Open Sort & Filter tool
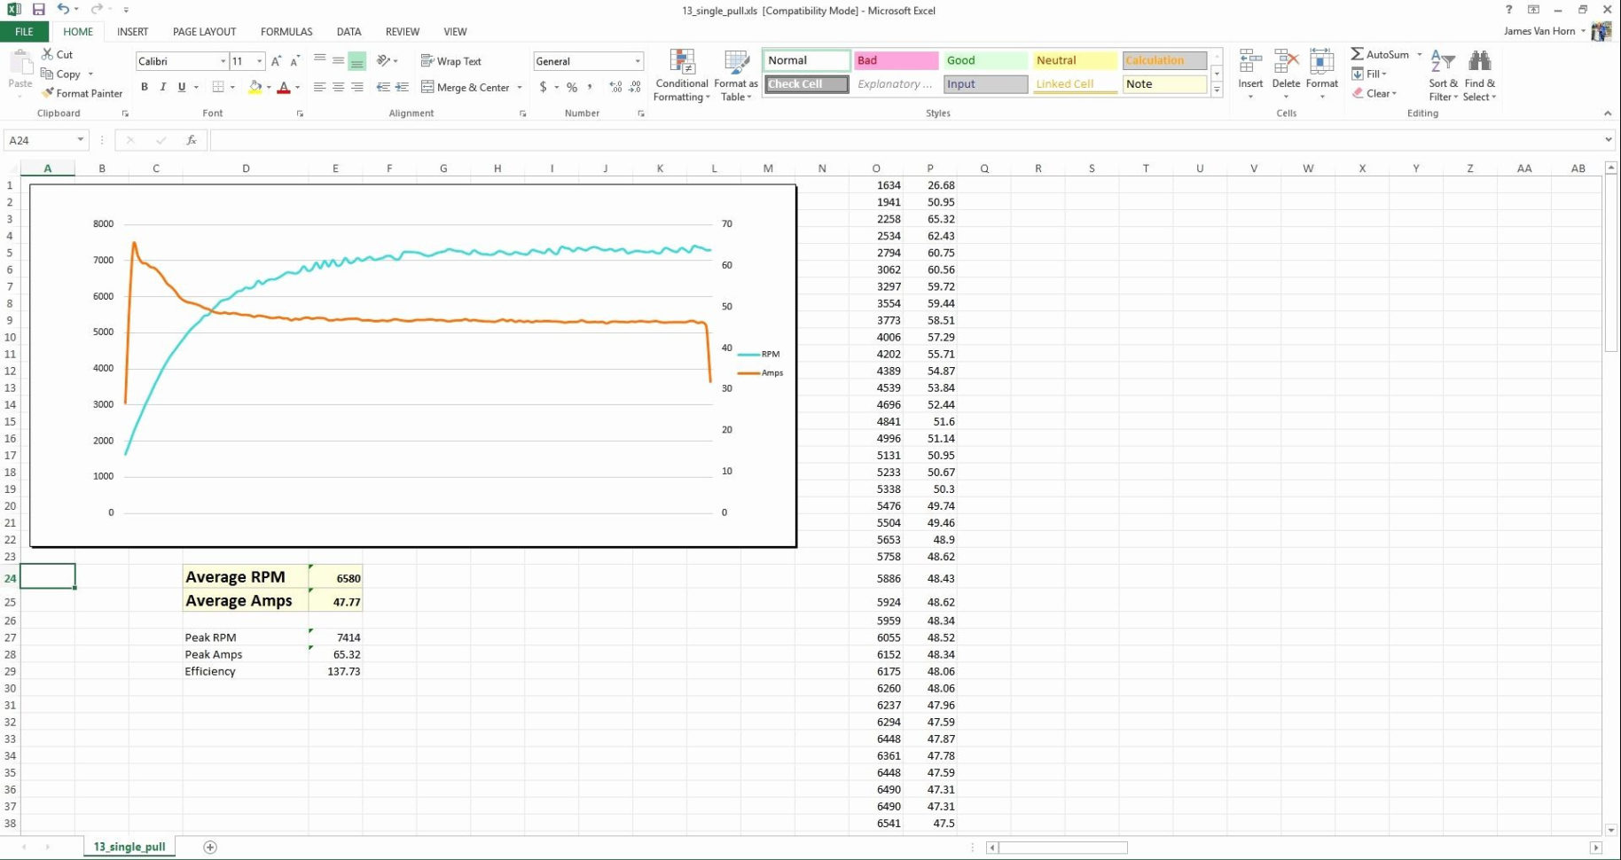The height and width of the screenshot is (860, 1621). [x=1442, y=75]
